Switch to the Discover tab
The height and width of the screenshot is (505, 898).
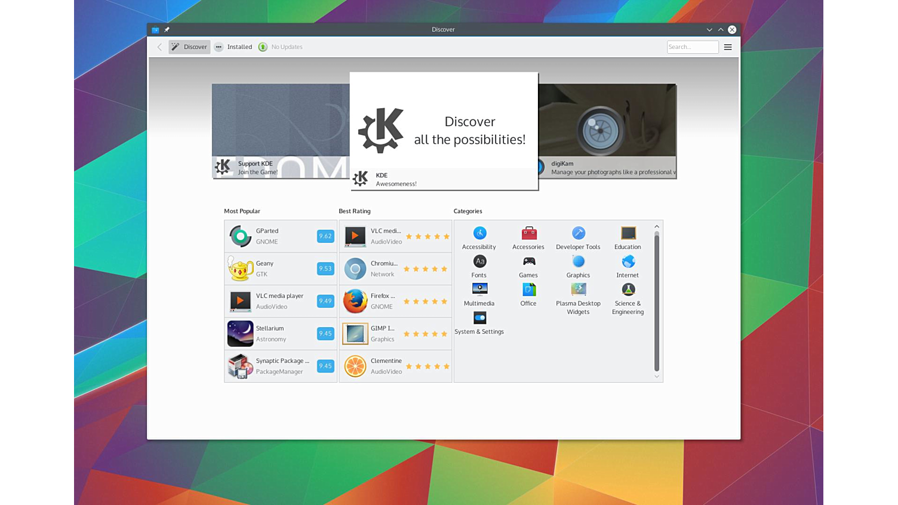tap(189, 47)
